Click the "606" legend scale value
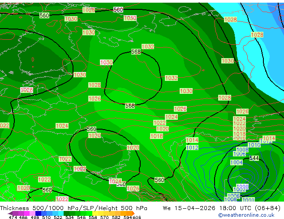This screenshot has height=219, width=284. [137, 217]
